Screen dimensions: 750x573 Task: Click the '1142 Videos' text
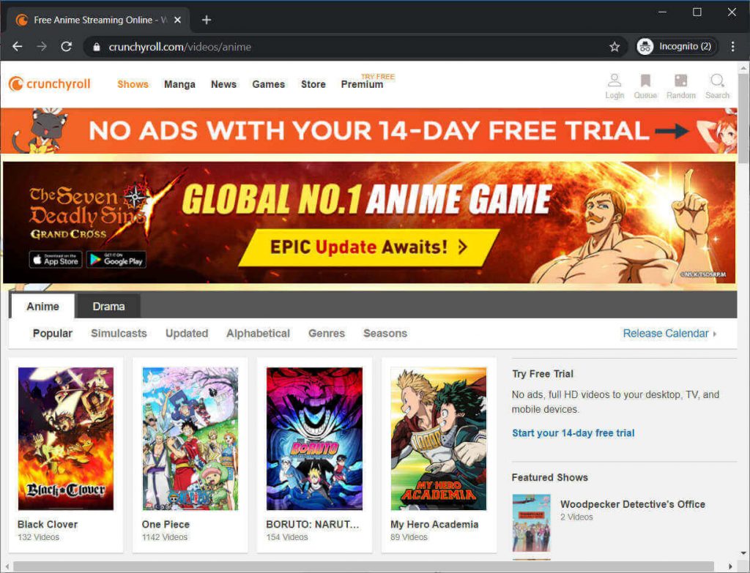click(165, 537)
